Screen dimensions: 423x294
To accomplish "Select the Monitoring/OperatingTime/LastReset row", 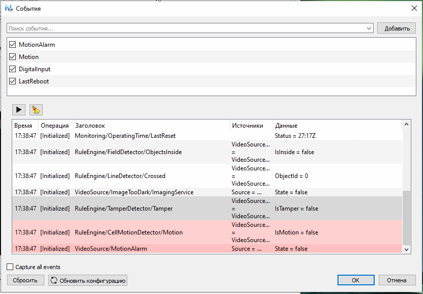I will pos(207,135).
